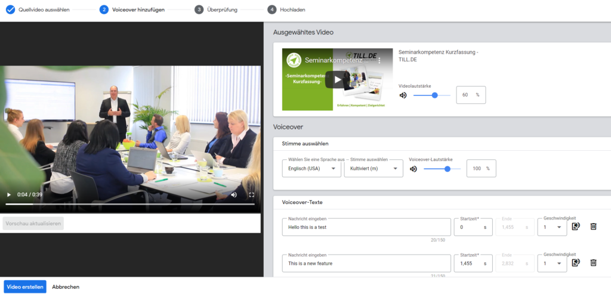The width and height of the screenshot is (611, 294).
Task: Click audio preview icon for second voiceover text
Action: [576, 263]
